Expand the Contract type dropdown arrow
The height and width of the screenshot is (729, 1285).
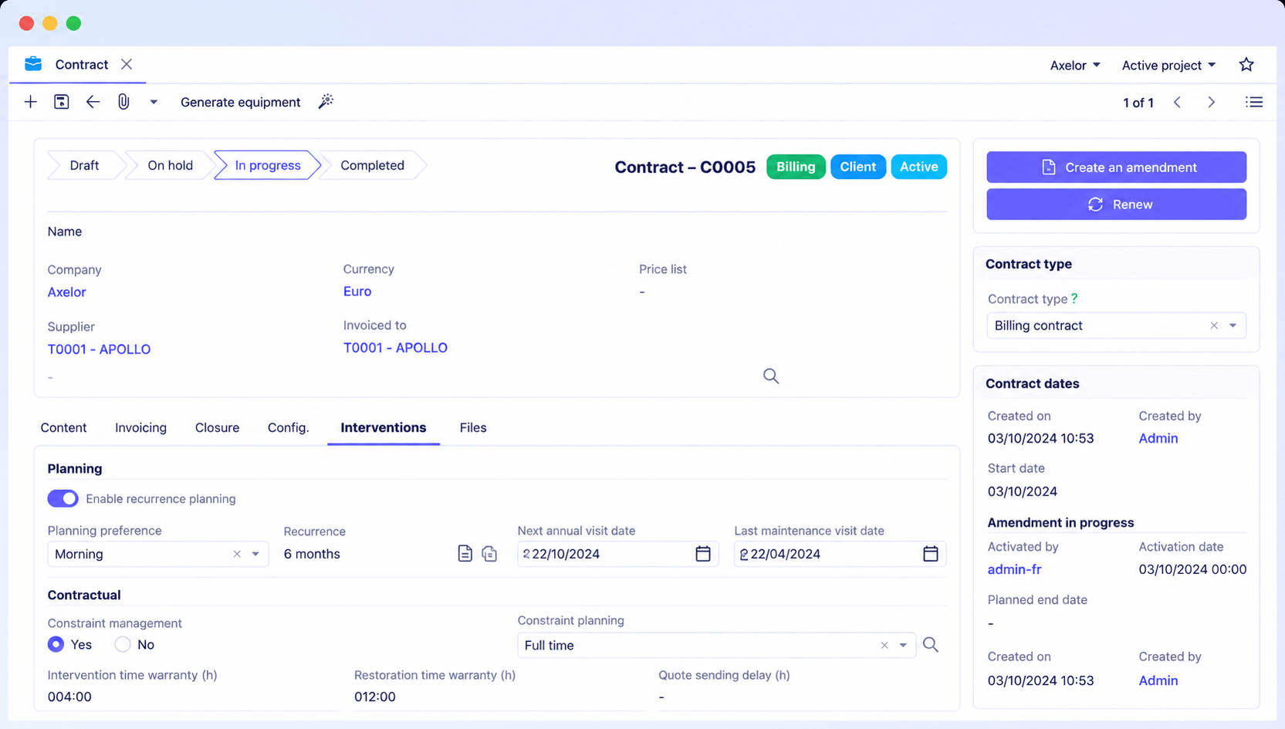(1233, 326)
